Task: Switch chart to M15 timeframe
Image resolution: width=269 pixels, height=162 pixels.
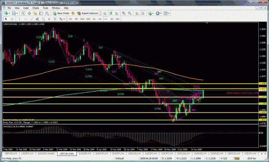Action: pyautogui.click(x=82, y=19)
